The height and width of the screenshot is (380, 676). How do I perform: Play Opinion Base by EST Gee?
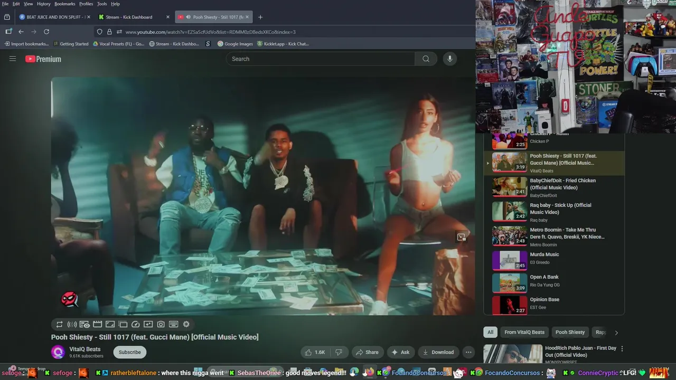tap(554, 305)
